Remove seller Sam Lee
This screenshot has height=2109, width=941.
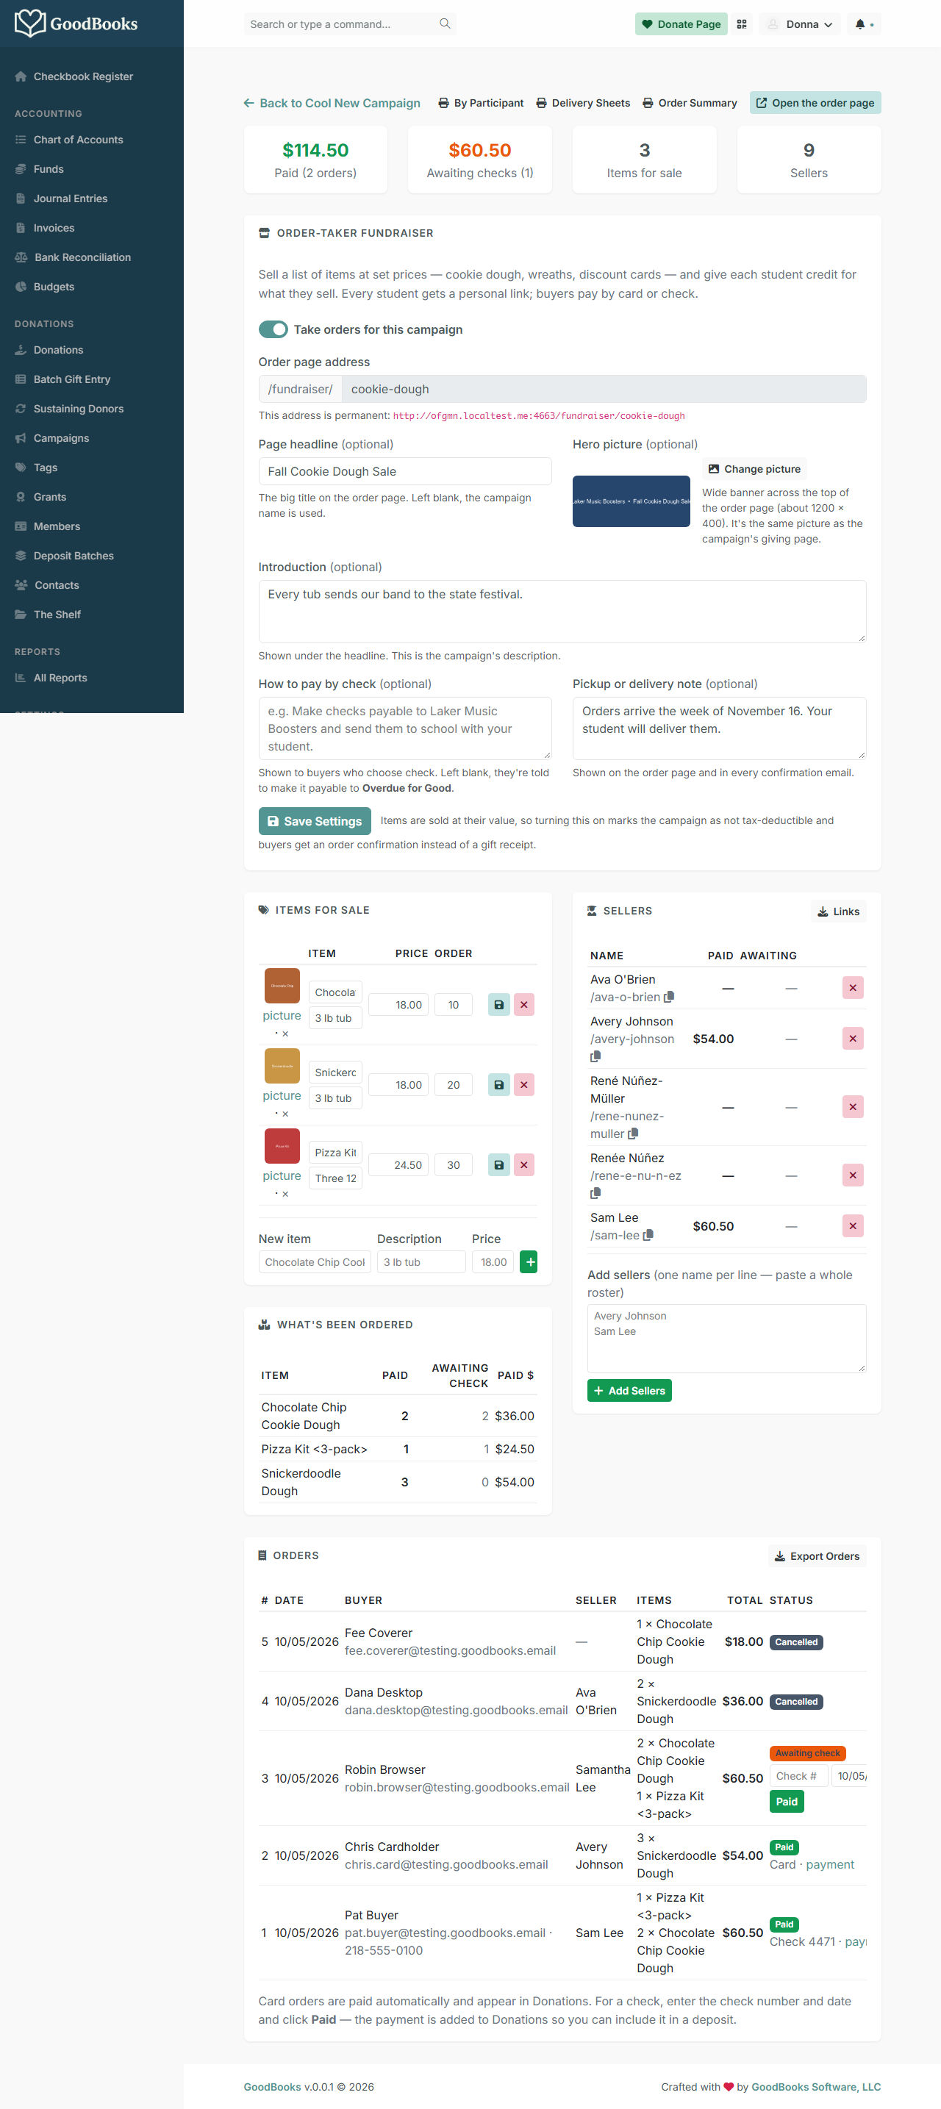pyautogui.click(x=853, y=1225)
